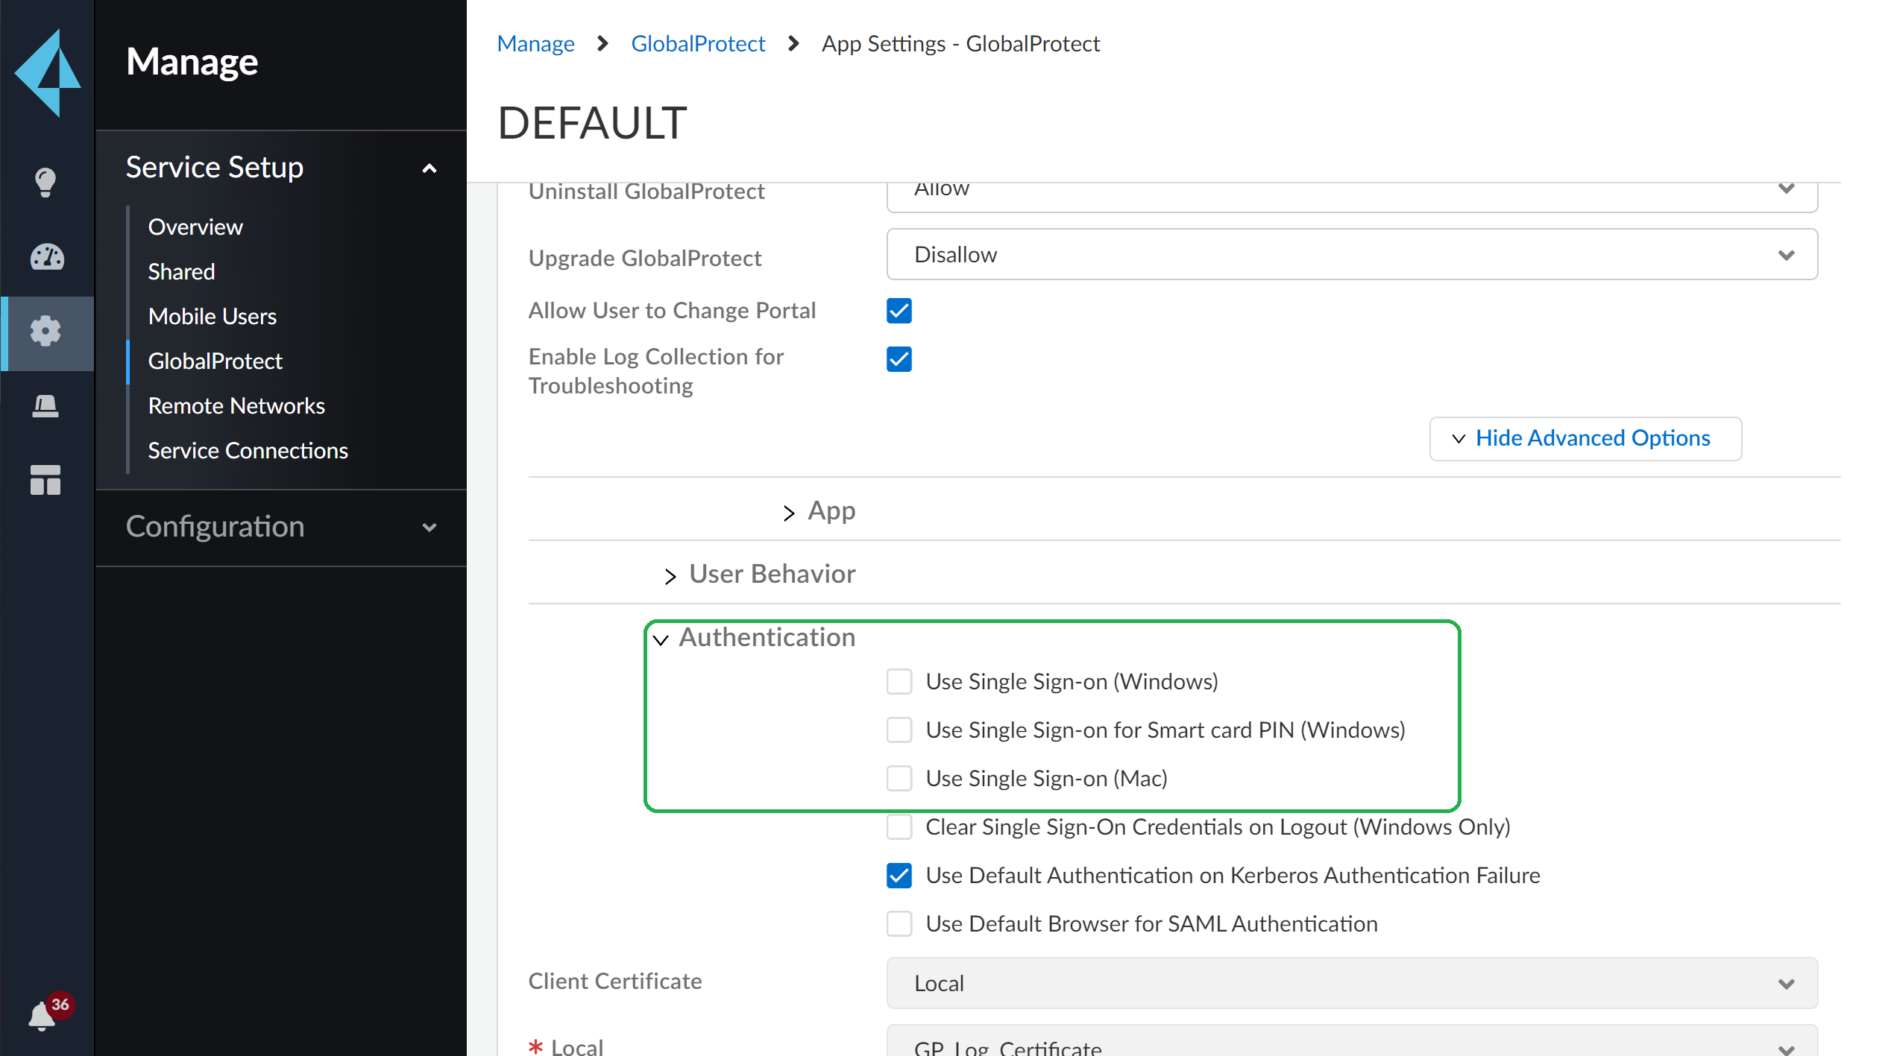1885x1056 pixels.
Task: Open the ideas lightbulb panel in sidebar
Action: pos(45,181)
